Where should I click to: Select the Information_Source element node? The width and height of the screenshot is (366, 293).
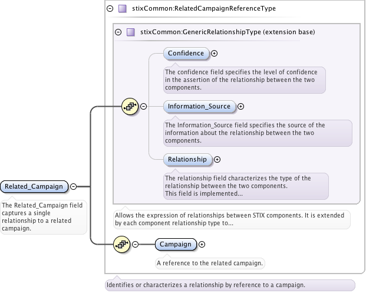coord(199,107)
